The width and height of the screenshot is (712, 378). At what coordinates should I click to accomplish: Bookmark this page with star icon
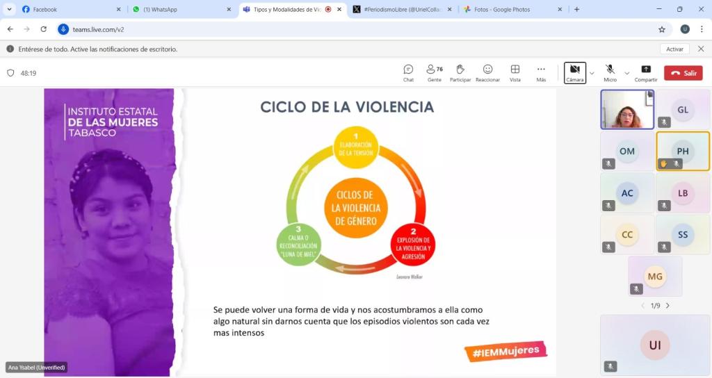662,29
